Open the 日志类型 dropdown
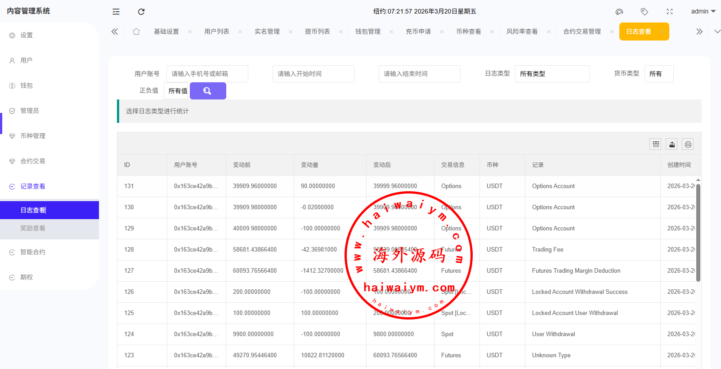The image size is (721, 369). 552,74
